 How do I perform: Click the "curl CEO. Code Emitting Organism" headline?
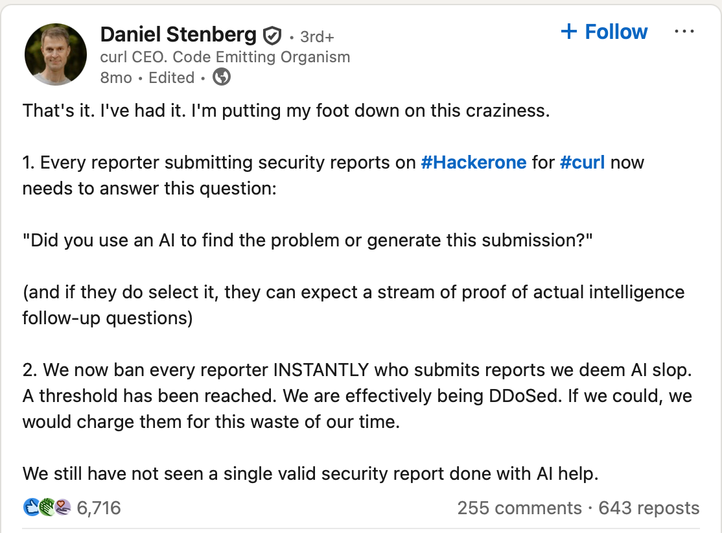coord(225,57)
